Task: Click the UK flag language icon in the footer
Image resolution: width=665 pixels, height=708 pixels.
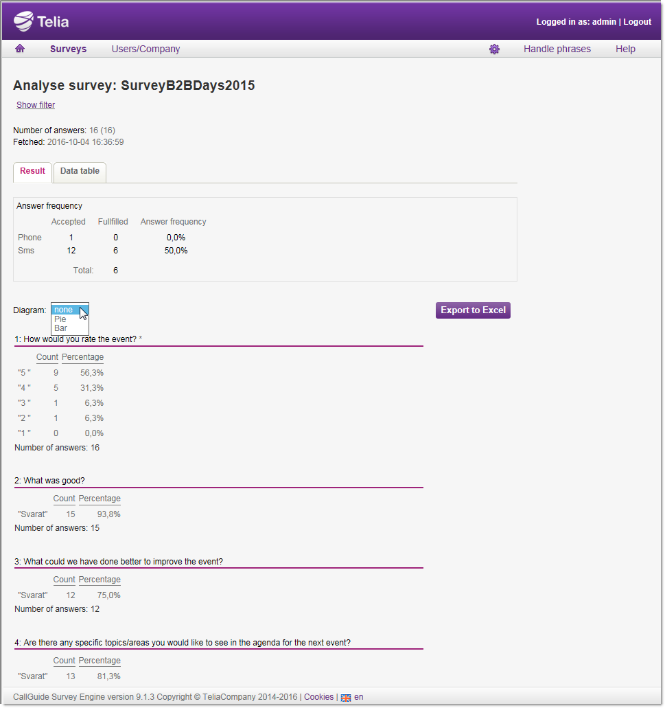Action: point(346,698)
